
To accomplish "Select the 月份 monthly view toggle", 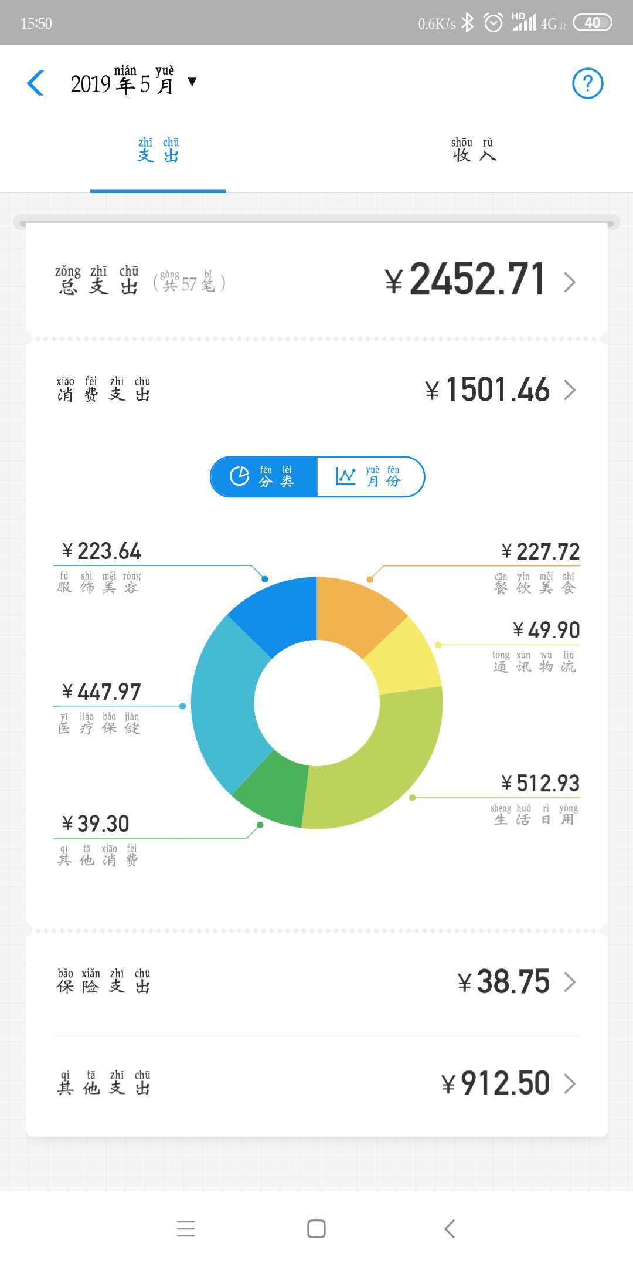I will click(370, 477).
